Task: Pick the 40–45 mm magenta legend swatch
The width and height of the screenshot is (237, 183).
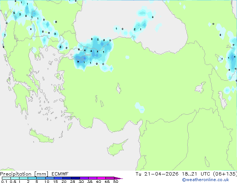Action: click(101, 178)
